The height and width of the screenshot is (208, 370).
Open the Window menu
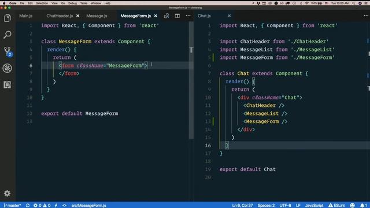[95, 3]
